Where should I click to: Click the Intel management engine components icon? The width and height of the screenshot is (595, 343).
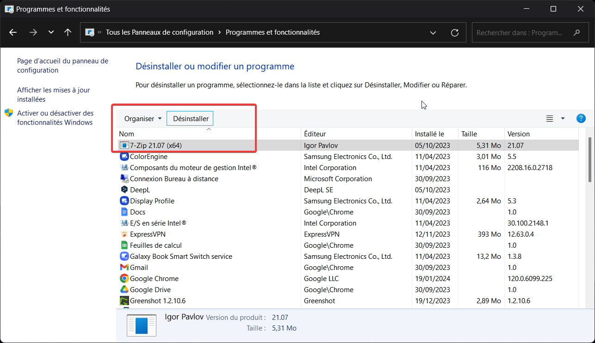pyautogui.click(x=124, y=168)
